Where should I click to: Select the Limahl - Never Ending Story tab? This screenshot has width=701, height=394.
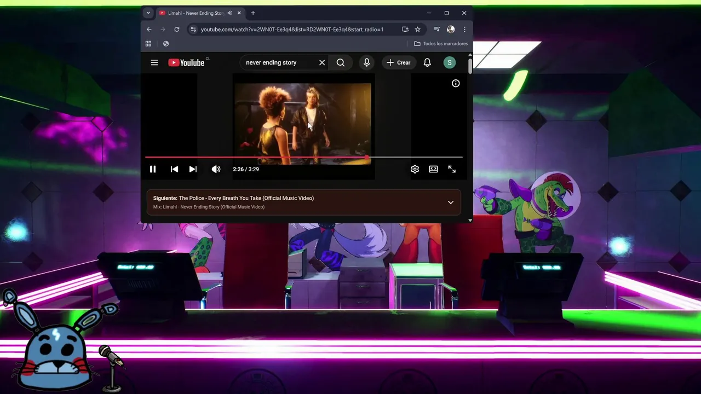(x=196, y=13)
